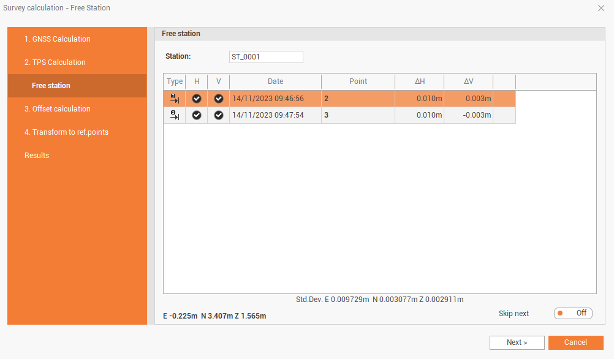Cancel the free station calculation
Viewport: 614px width, 359px height.
(575, 342)
